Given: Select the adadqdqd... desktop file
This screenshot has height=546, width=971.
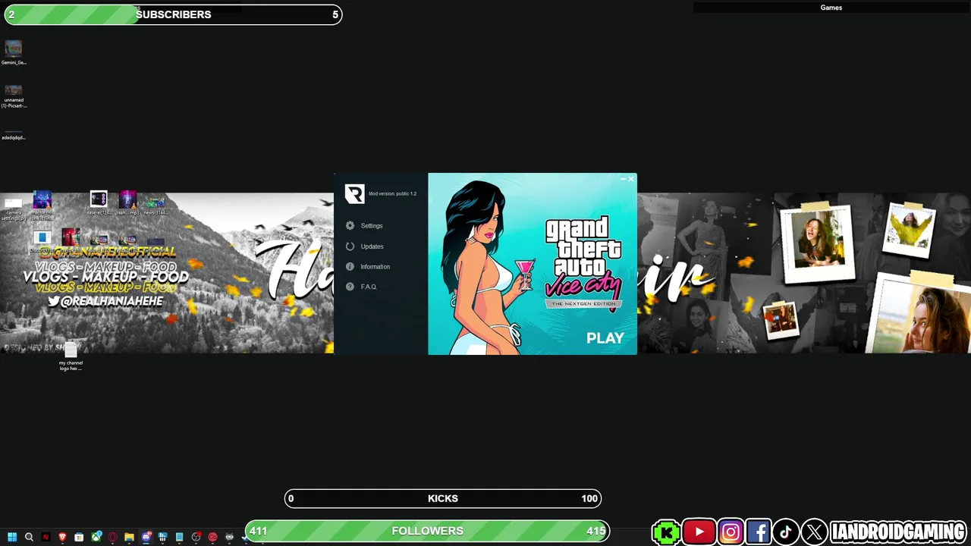Looking at the screenshot, I should 14,135.
